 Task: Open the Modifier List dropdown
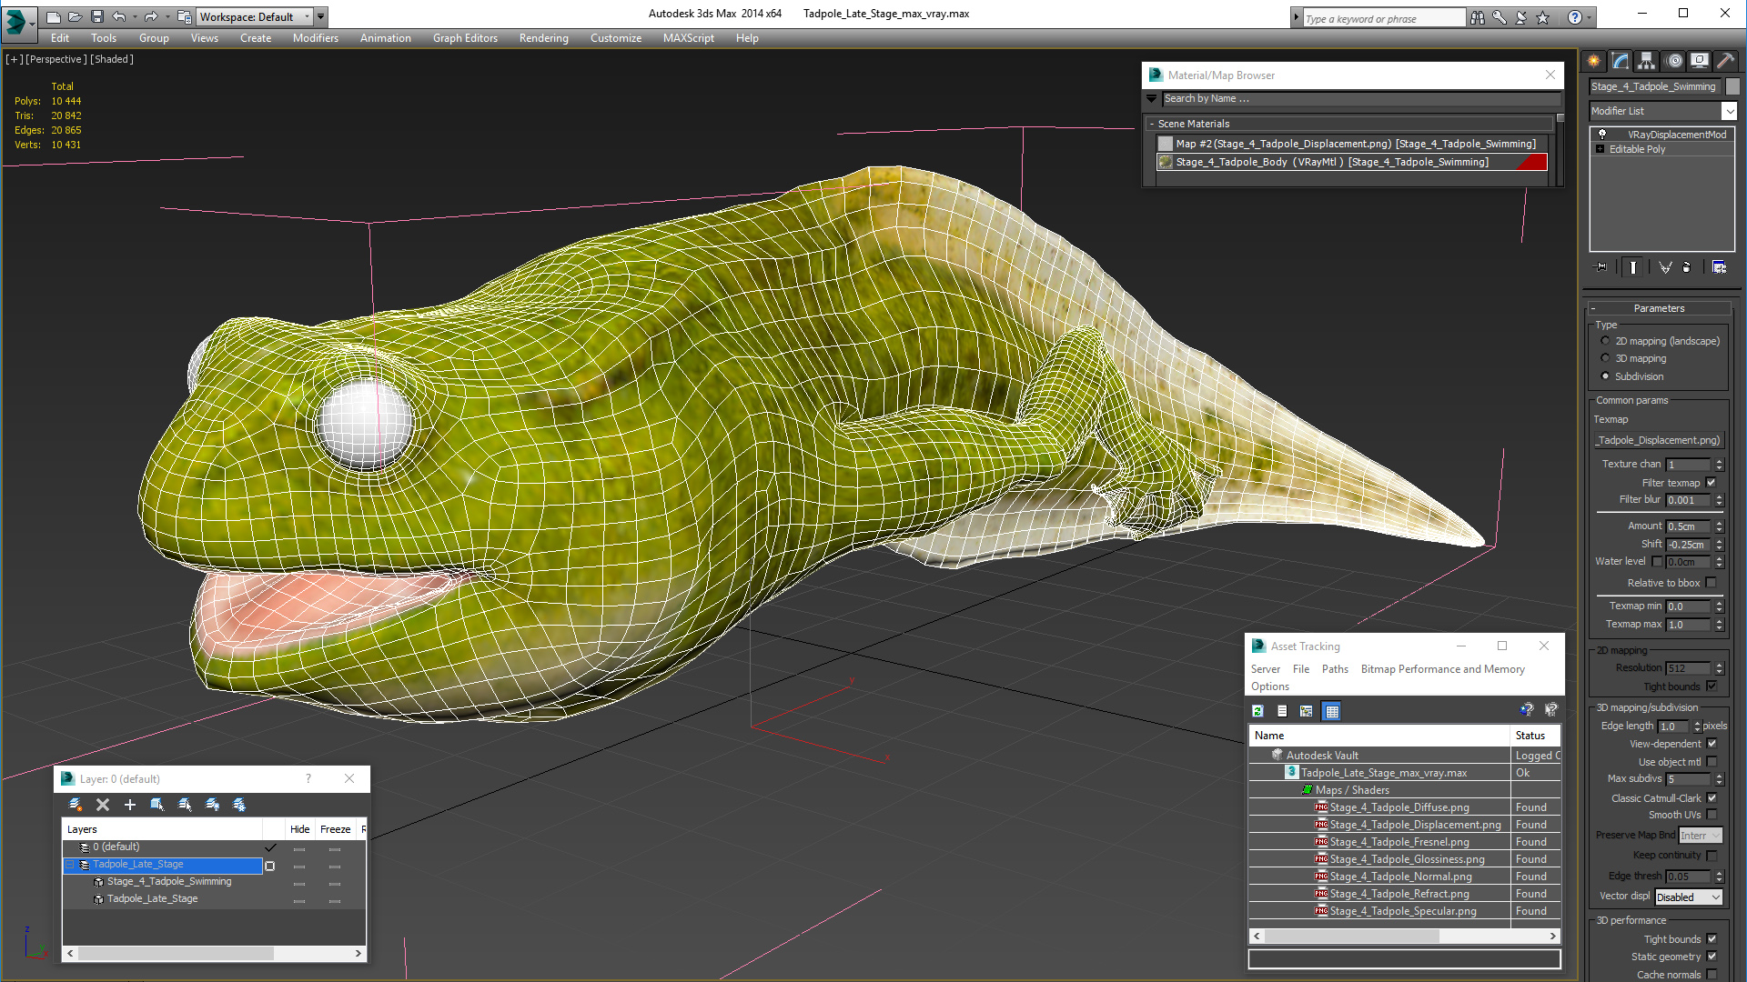coord(1729,111)
